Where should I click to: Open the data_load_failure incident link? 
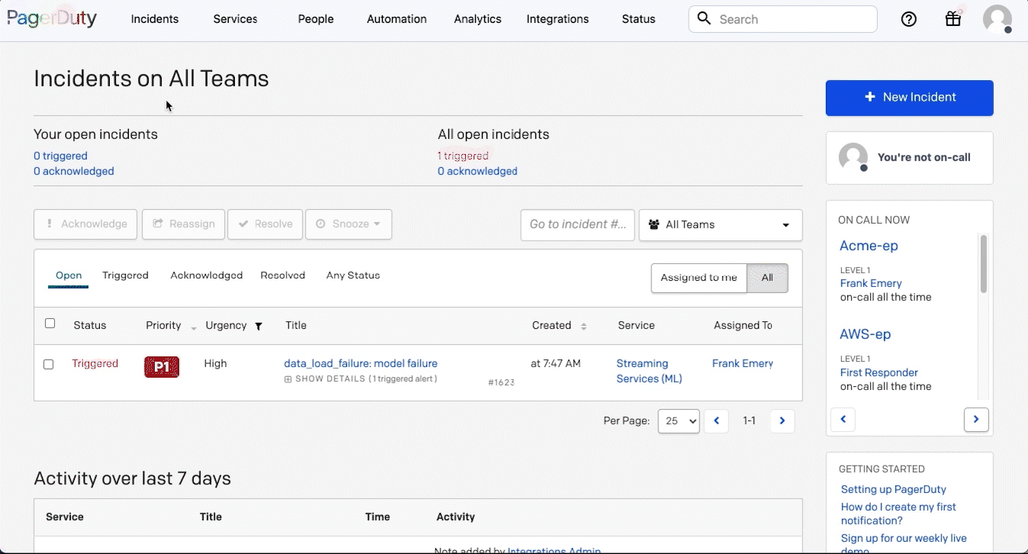click(x=360, y=363)
